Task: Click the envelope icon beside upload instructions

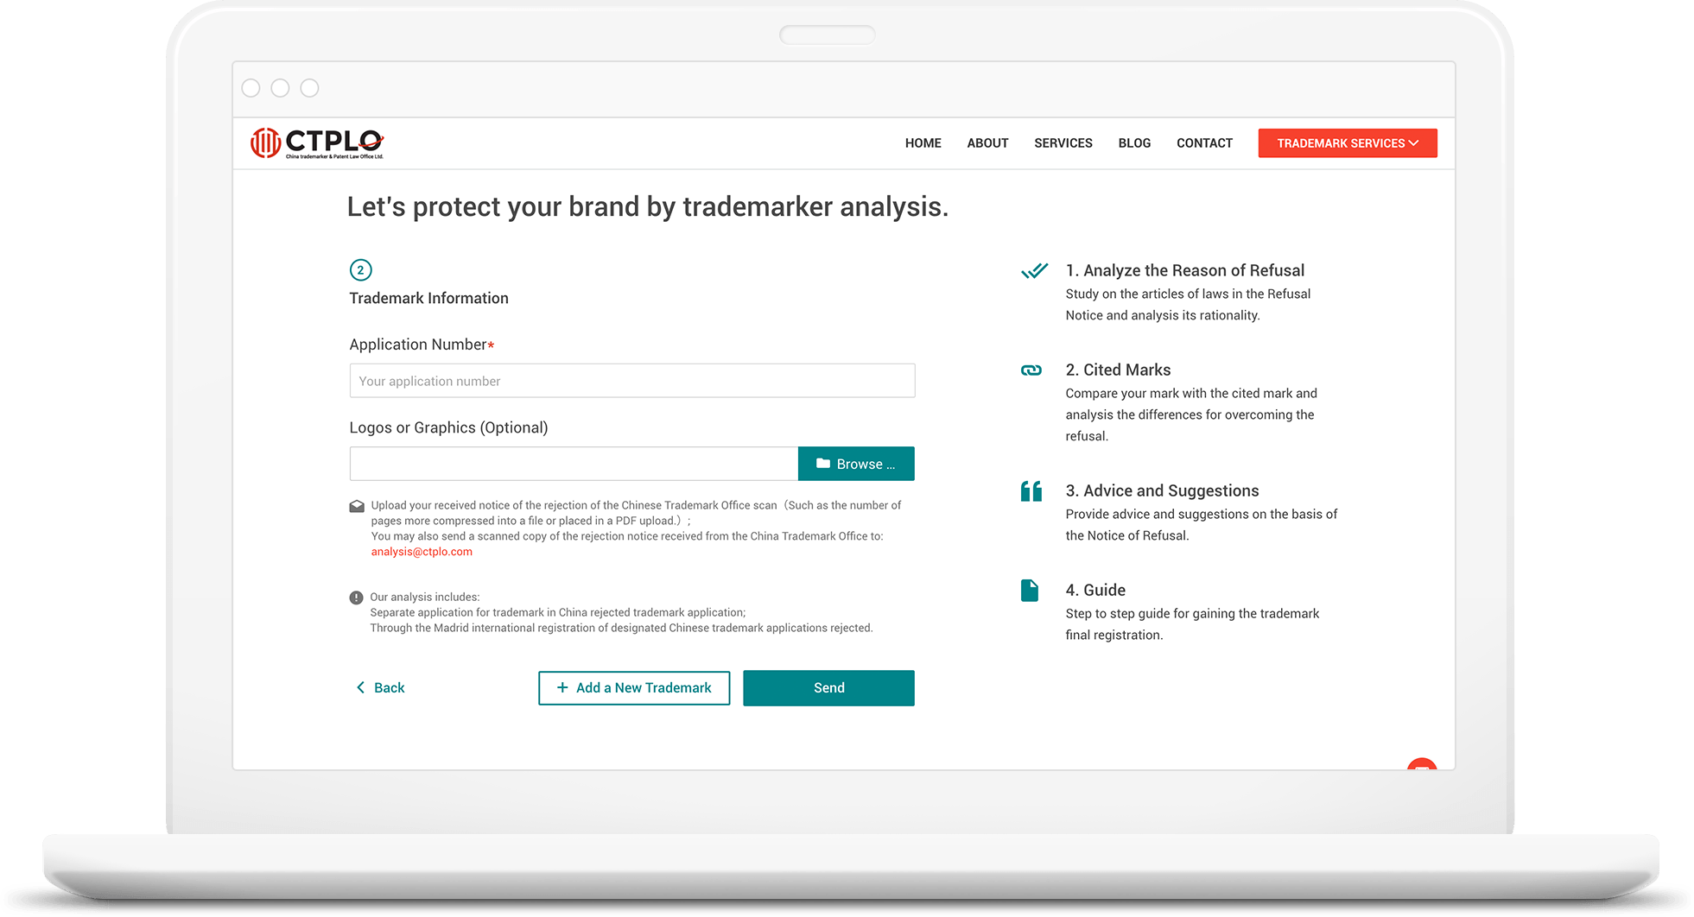Action: coord(357,507)
